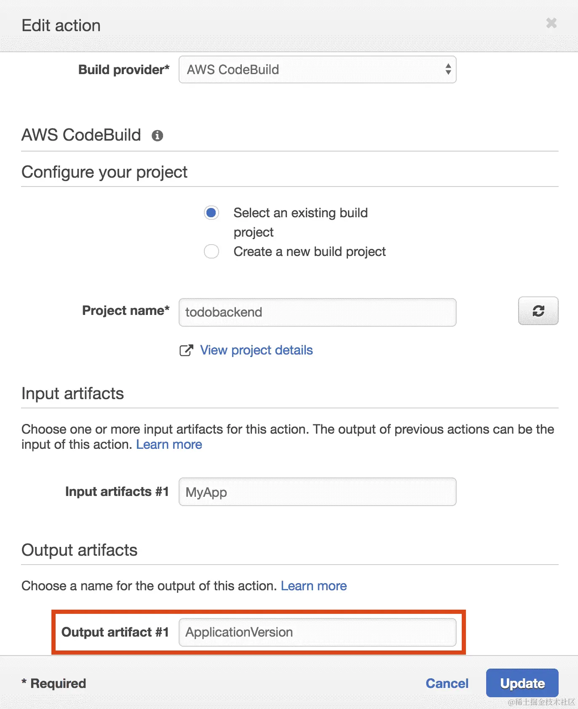Refresh the project name list
Viewport: 578px width, 709px height.
[x=538, y=311]
